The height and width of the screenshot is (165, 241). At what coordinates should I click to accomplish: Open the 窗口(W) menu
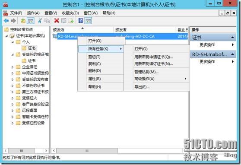point(91,13)
